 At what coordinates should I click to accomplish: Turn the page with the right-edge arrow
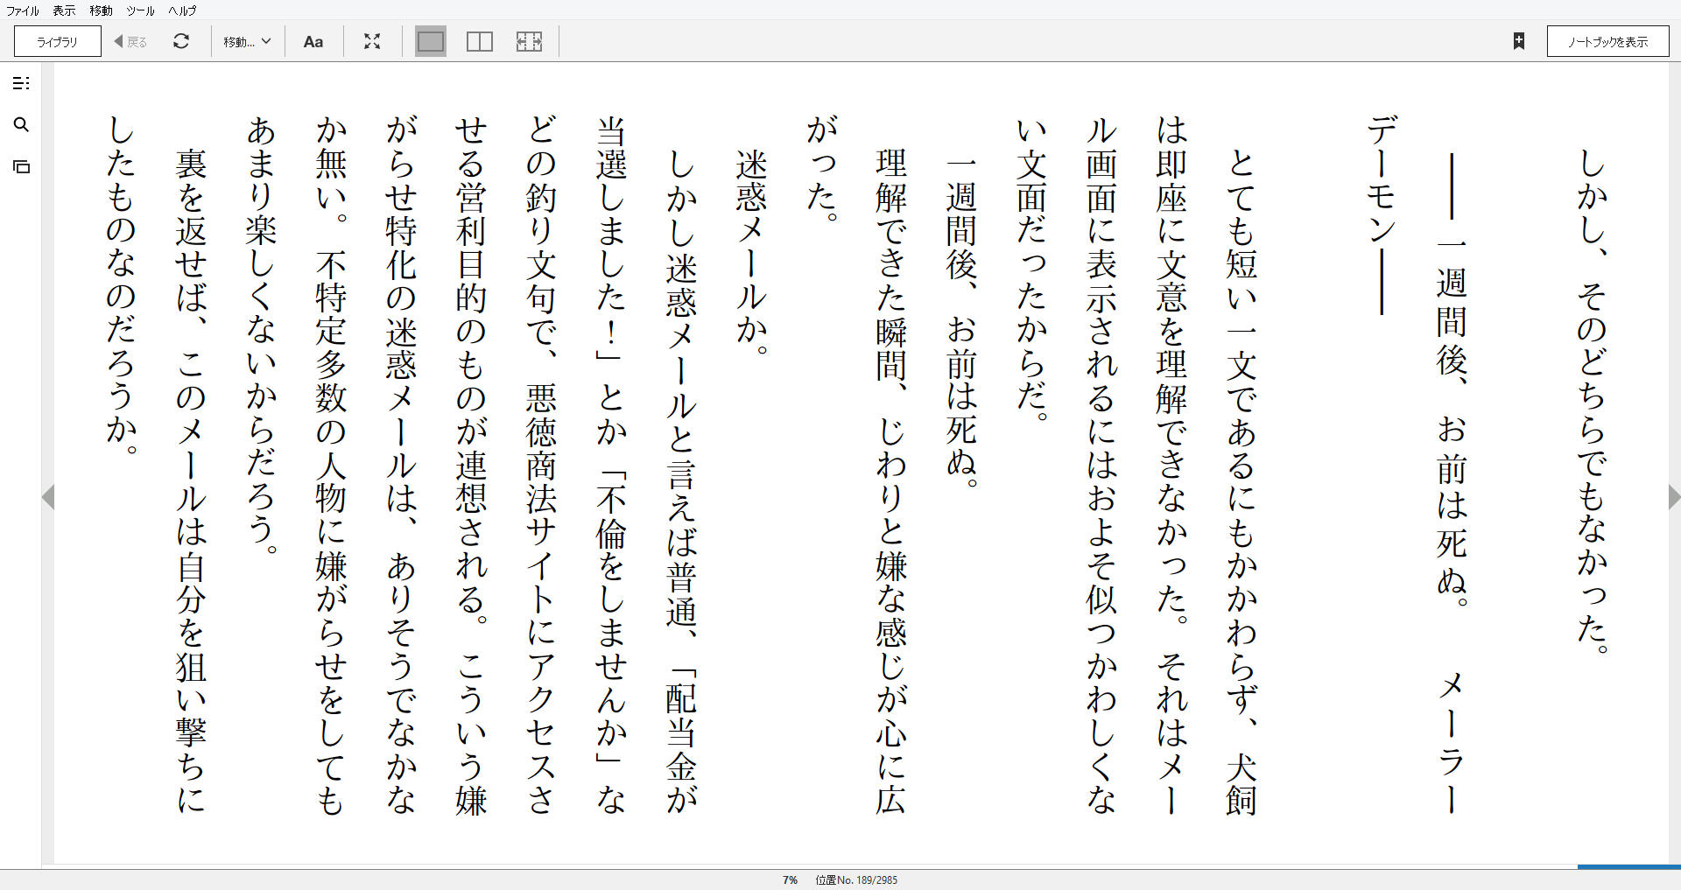pyautogui.click(x=1674, y=497)
